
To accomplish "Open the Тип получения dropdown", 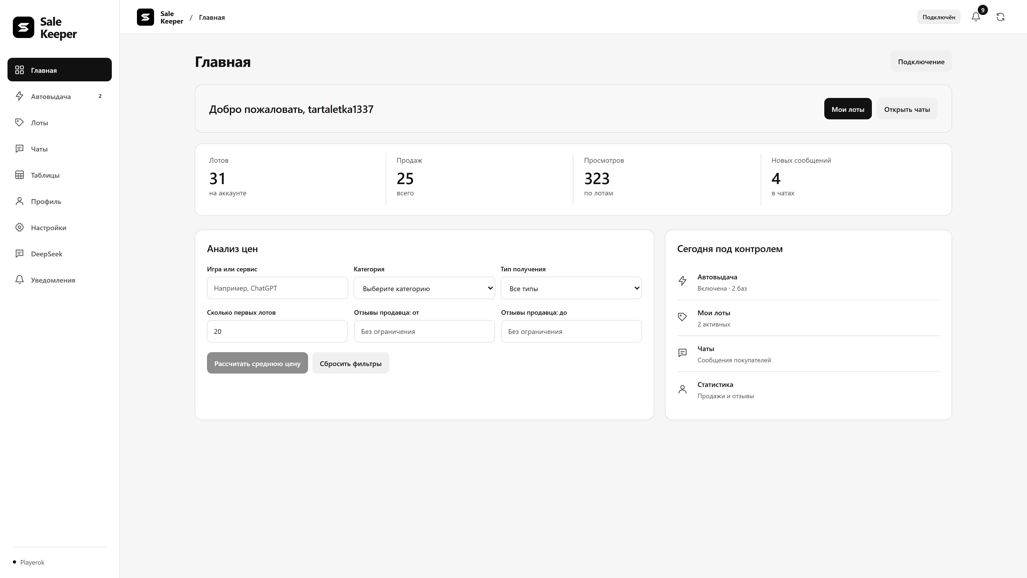I will pos(571,288).
